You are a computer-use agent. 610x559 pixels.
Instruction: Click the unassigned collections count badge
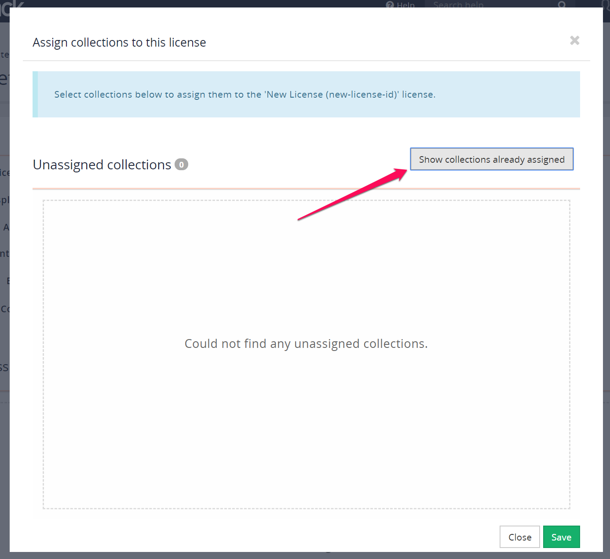(181, 164)
